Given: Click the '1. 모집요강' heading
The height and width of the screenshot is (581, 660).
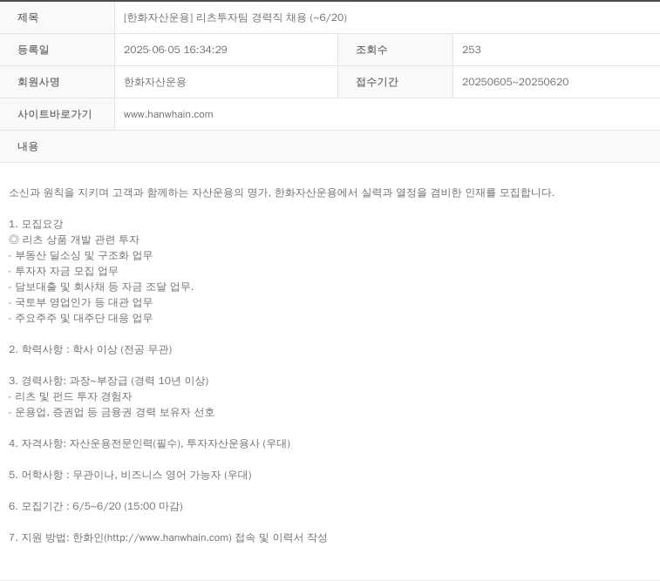Looking at the screenshot, I should coord(36,224).
